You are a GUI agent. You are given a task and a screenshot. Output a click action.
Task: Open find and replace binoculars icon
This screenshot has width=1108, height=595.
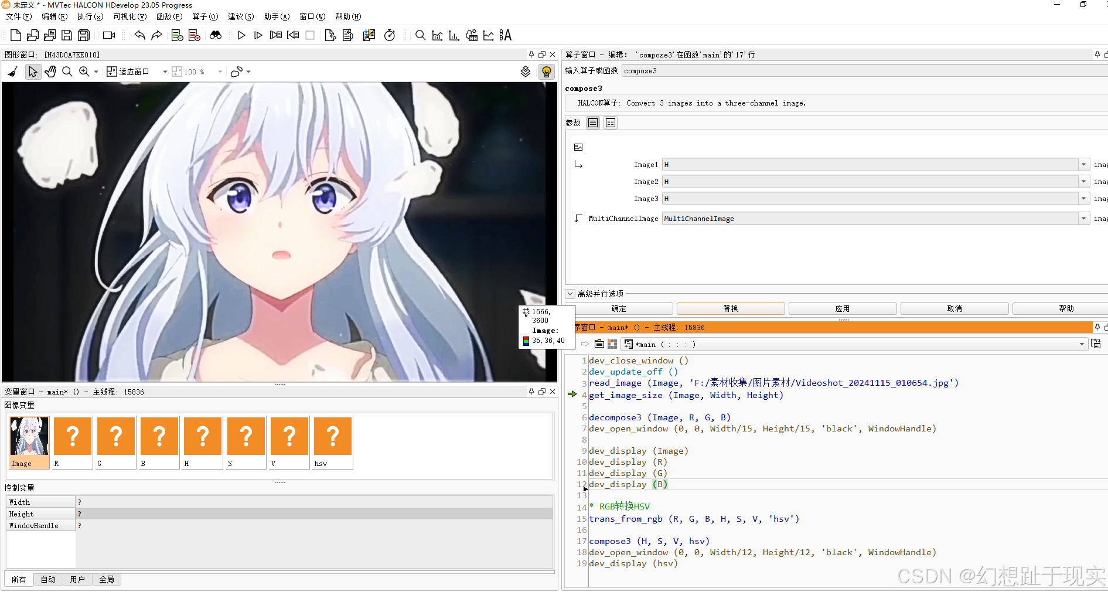(x=216, y=35)
